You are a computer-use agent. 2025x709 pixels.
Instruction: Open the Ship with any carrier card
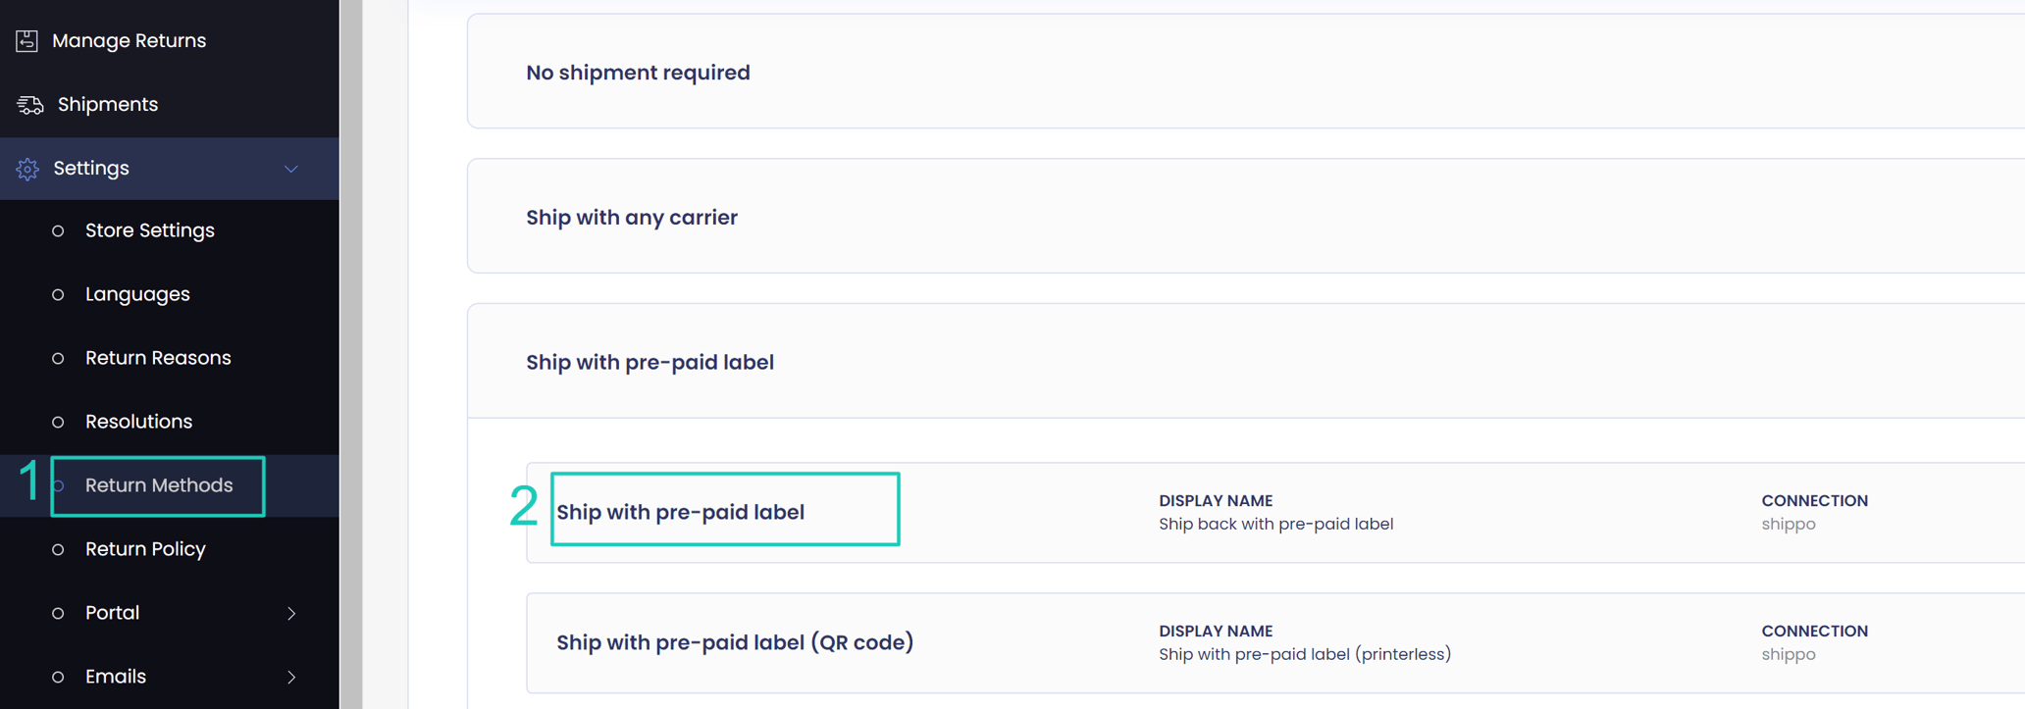pyautogui.click(x=632, y=217)
